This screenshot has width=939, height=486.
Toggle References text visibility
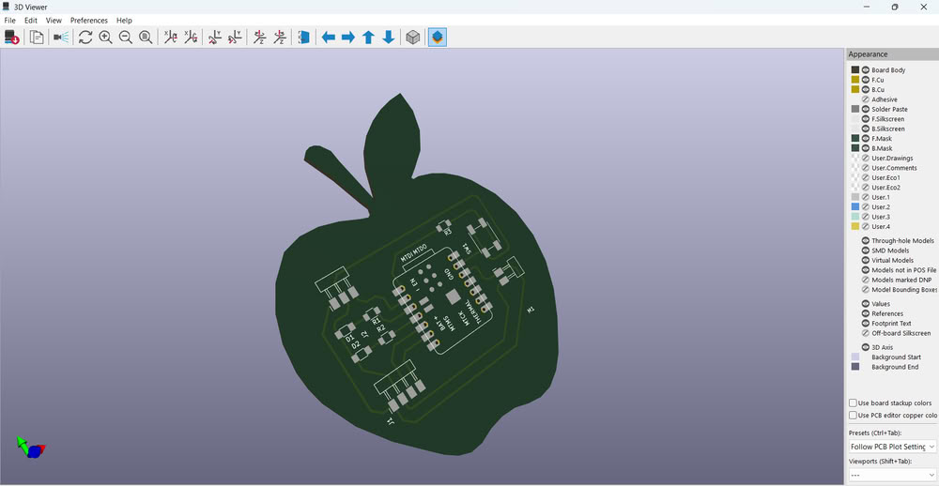pos(866,313)
